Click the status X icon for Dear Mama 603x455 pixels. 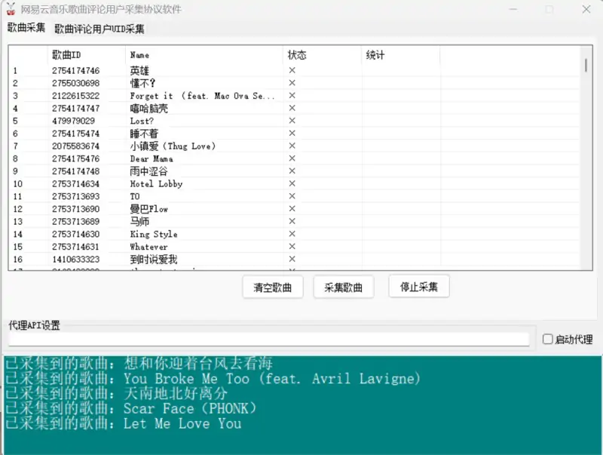tap(292, 158)
